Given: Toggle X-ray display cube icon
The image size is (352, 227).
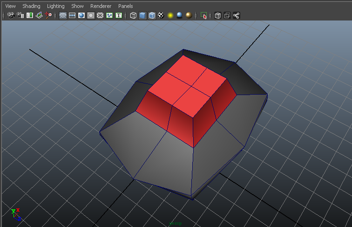Looking at the screenshot, I should click(217, 15).
